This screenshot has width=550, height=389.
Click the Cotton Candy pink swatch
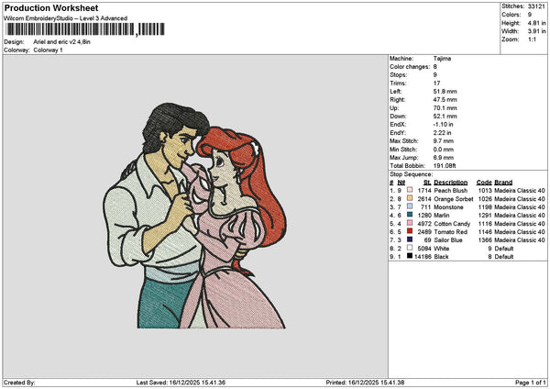(410, 223)
